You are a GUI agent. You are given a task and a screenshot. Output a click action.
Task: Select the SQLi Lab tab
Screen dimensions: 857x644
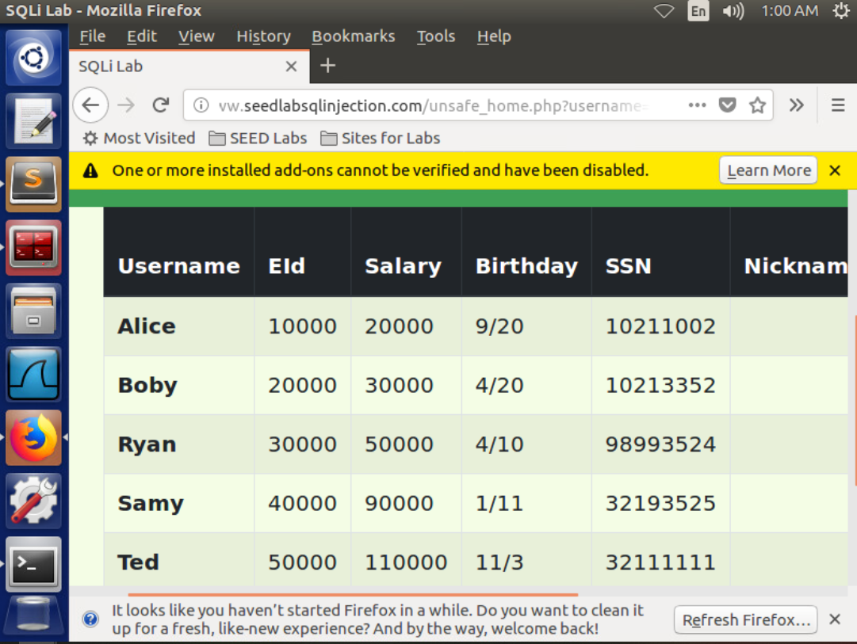click(189, 67)
